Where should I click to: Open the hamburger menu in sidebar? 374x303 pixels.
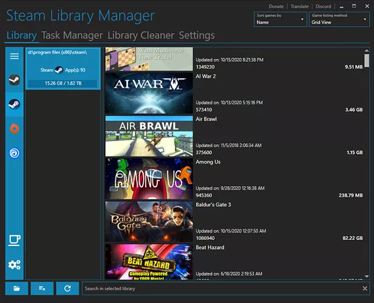pos(15,56)
